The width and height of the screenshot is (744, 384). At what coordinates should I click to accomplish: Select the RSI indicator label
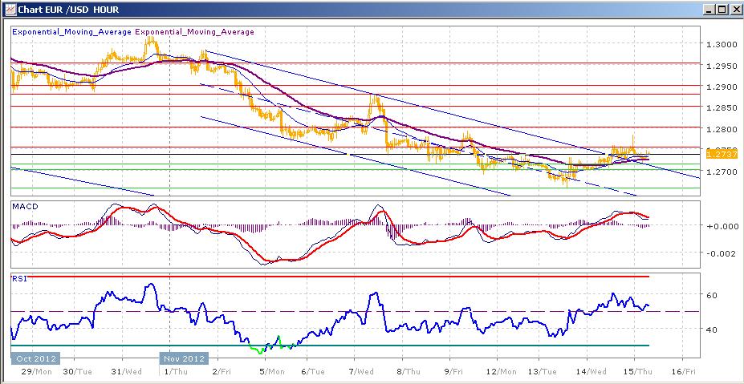coord(18,278)
